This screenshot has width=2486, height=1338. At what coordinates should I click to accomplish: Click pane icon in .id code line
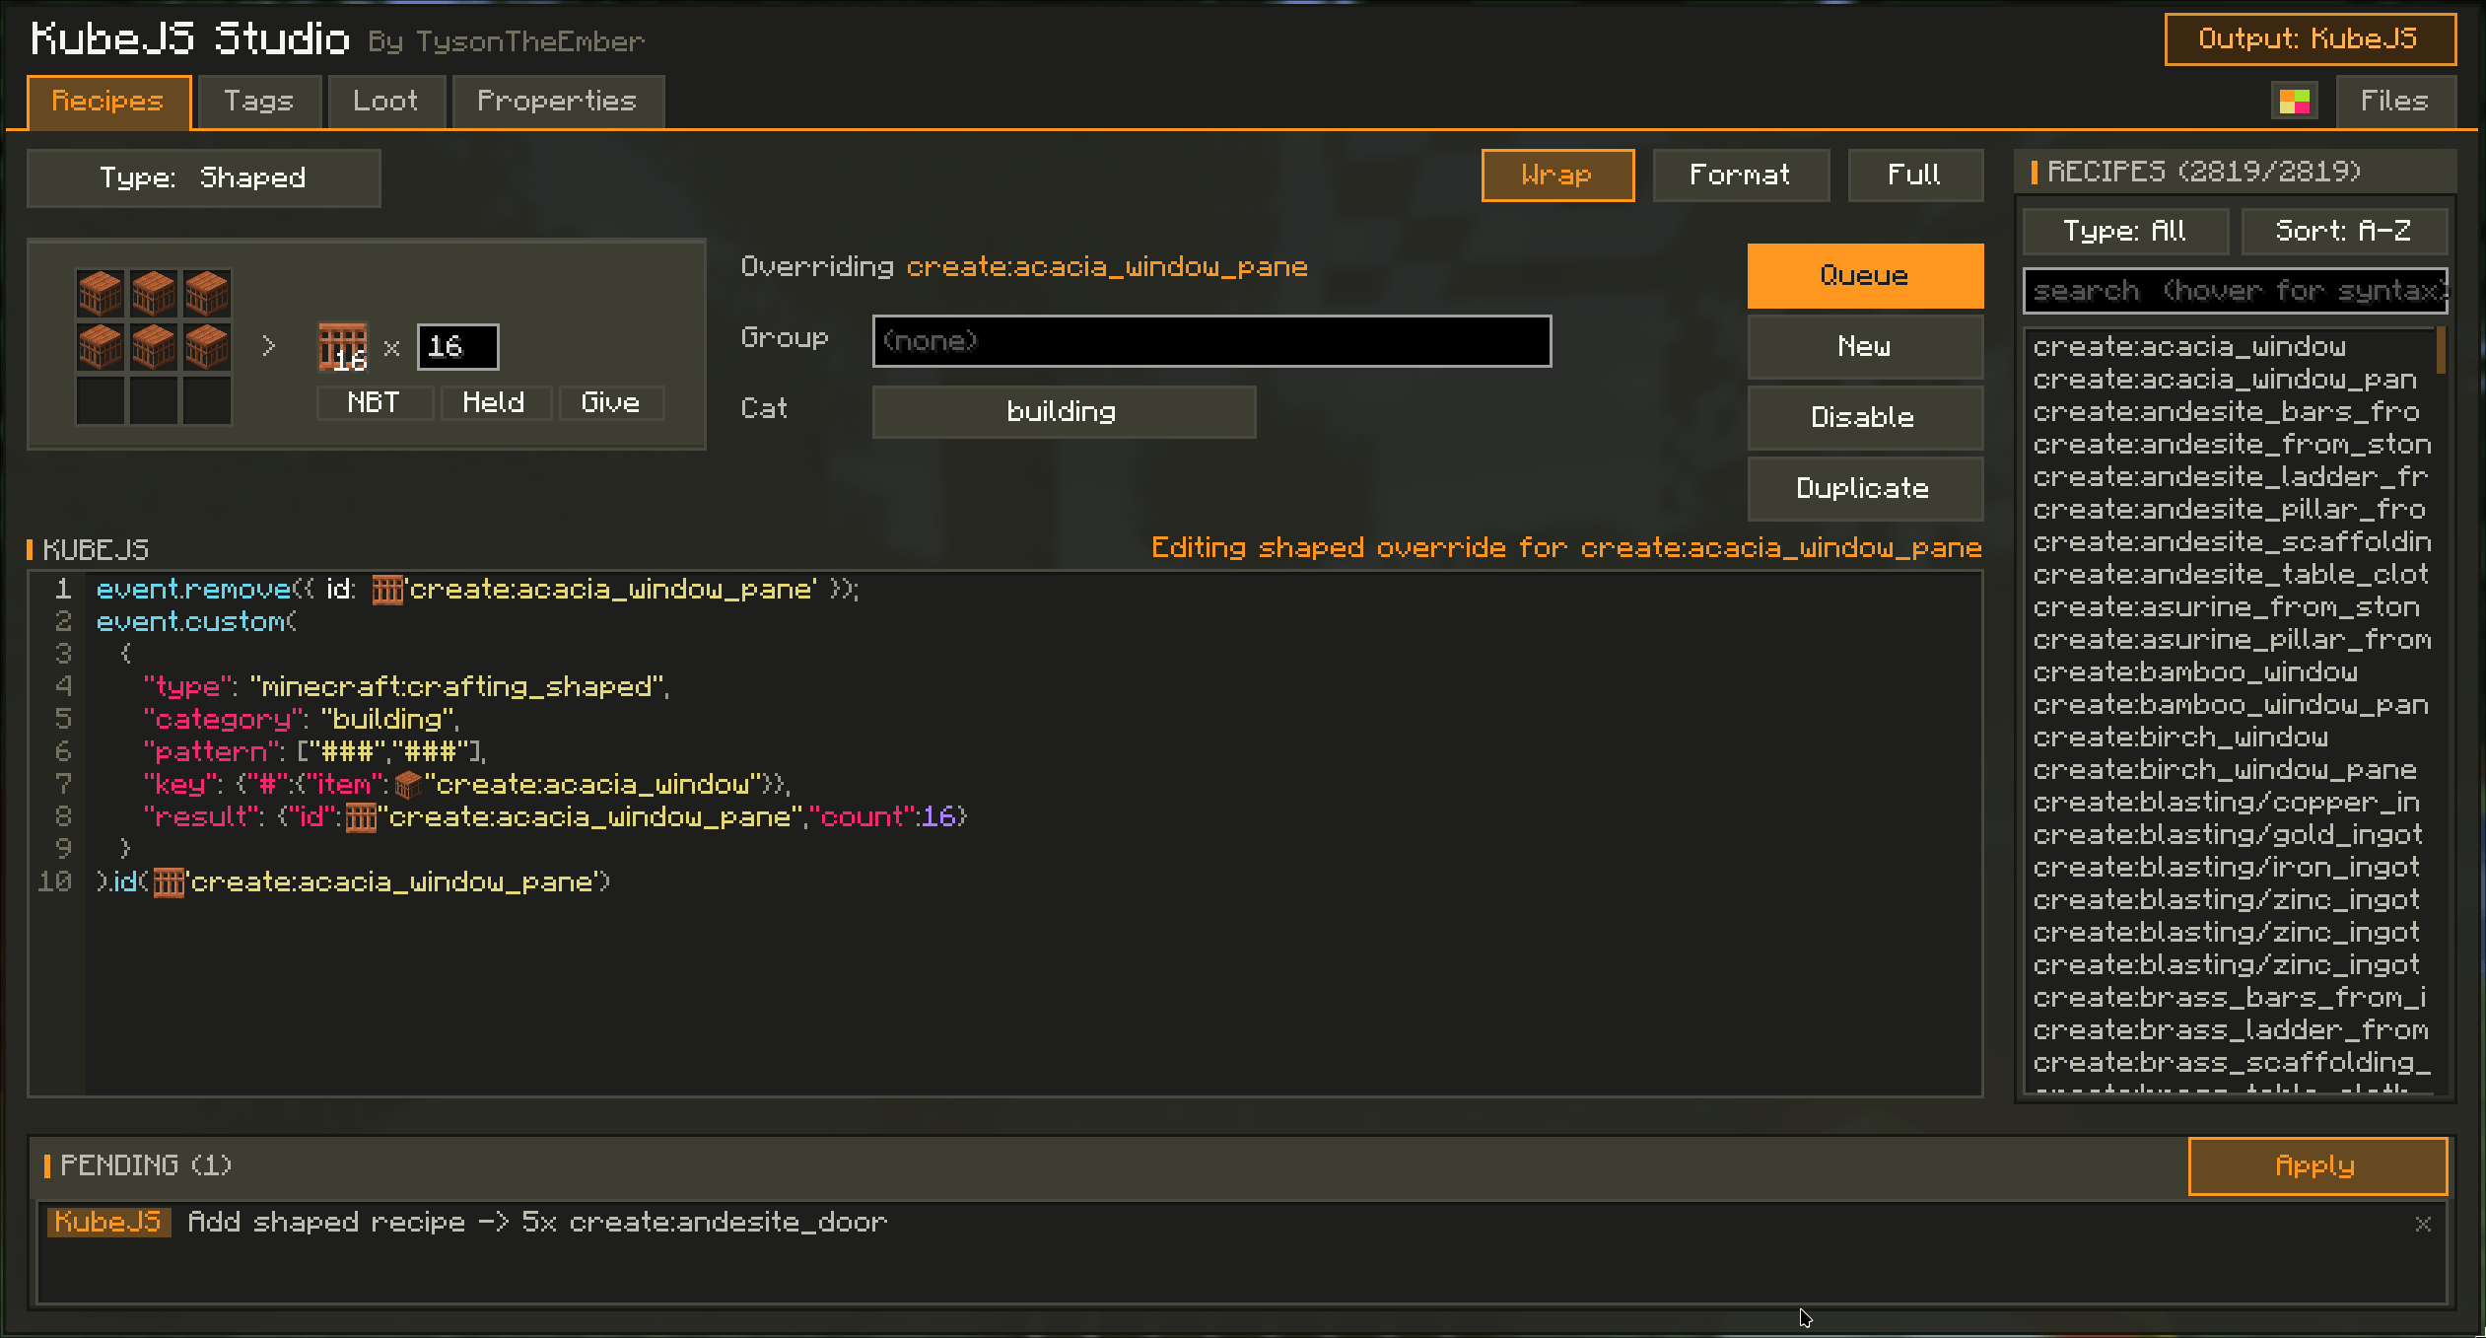pos(169,882)
